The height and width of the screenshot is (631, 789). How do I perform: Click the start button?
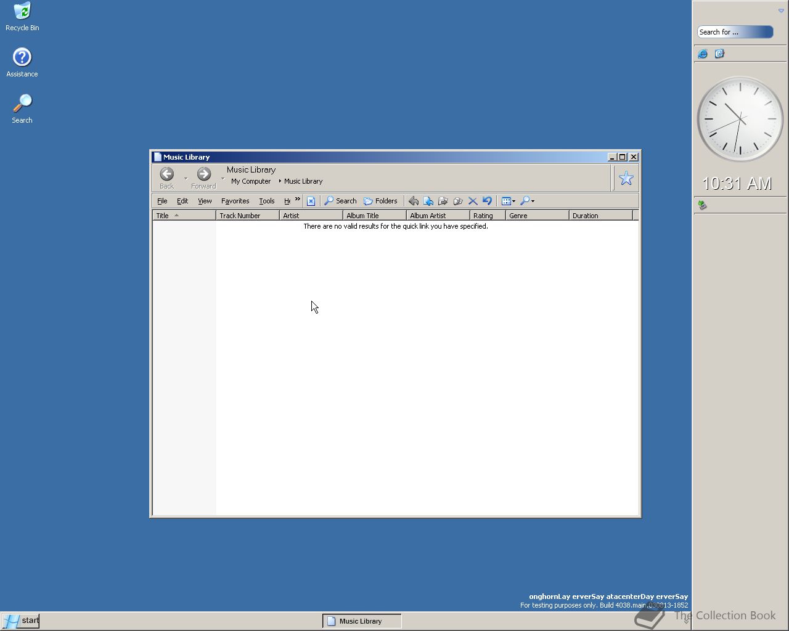click(21, 621)
